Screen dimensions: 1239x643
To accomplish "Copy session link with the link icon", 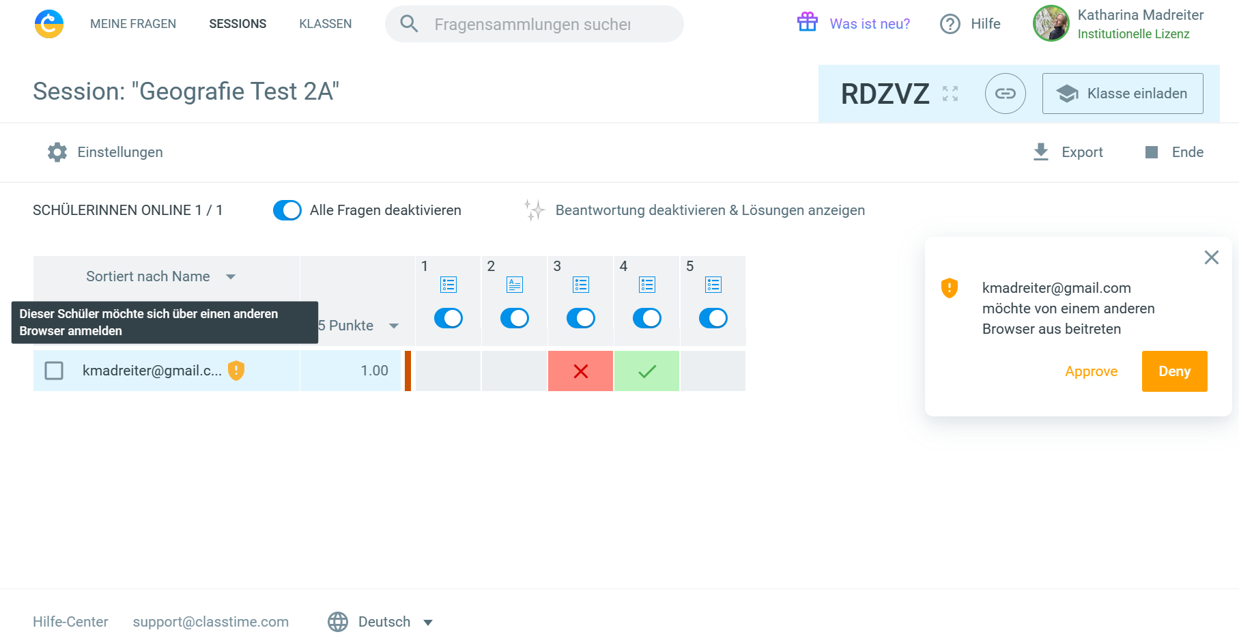I will [x=1005, y=94].
